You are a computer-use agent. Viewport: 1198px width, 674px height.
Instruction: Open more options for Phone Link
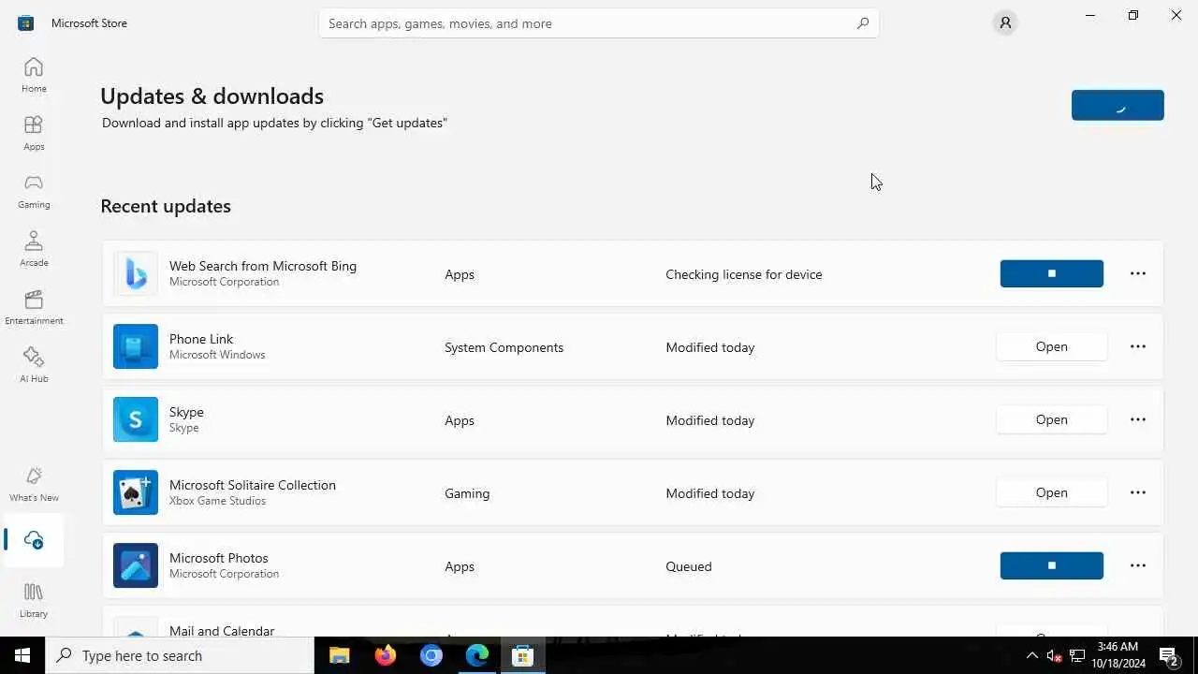1138,346
